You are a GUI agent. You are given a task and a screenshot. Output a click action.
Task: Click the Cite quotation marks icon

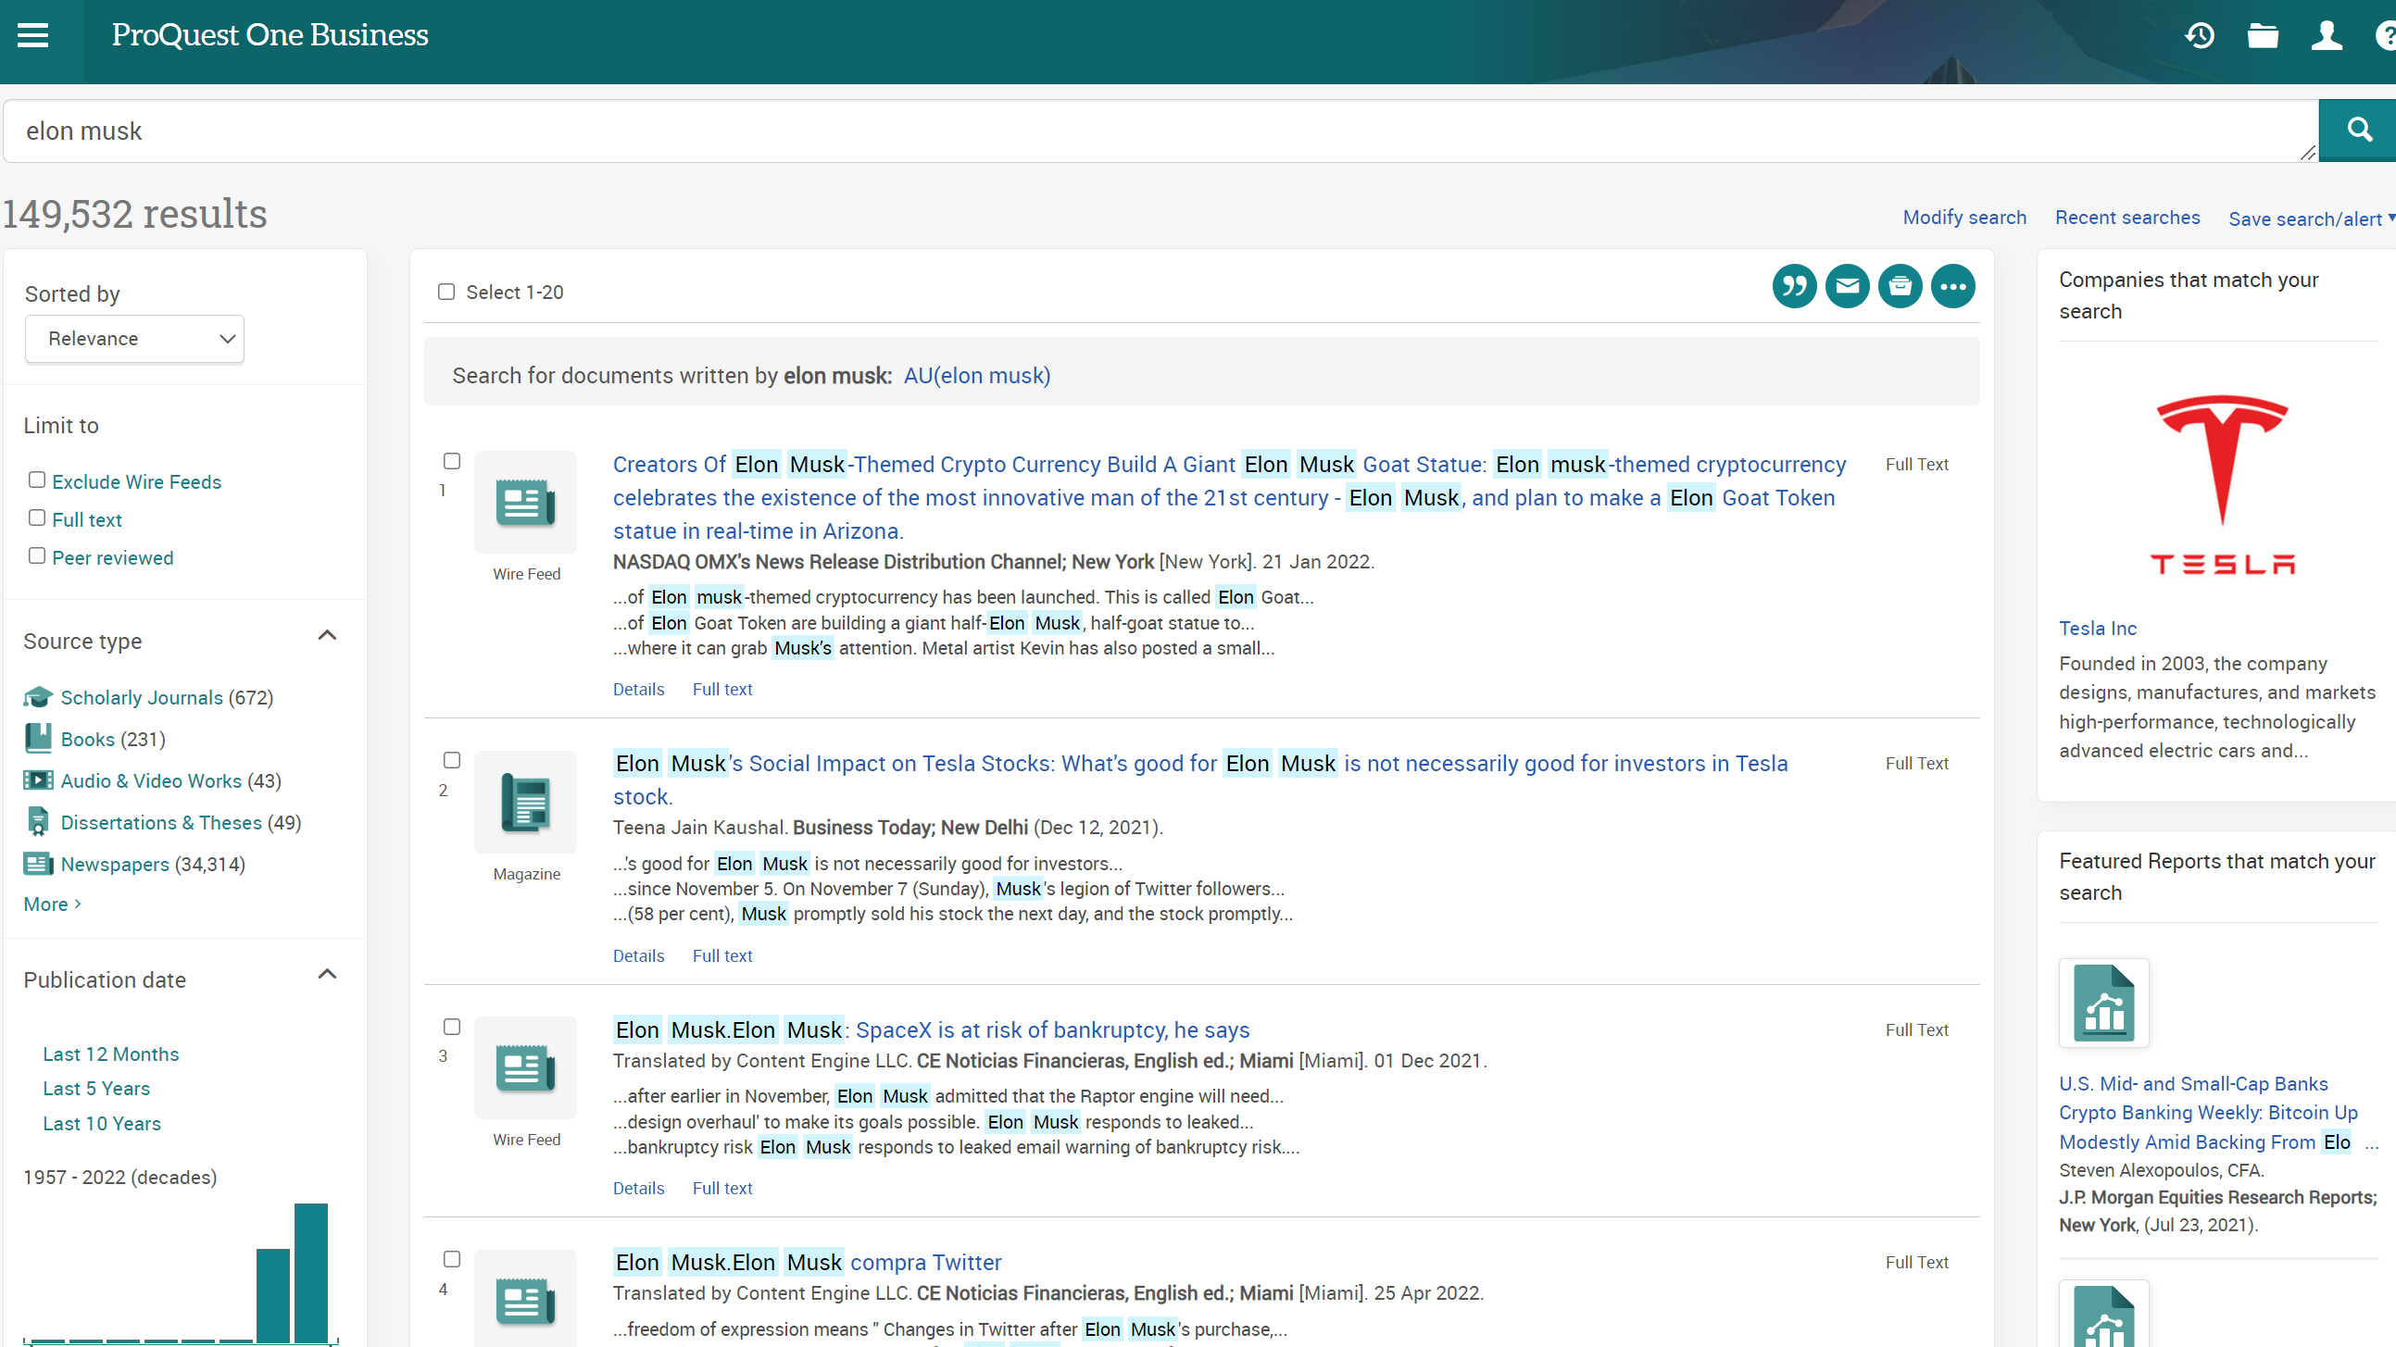pyautogui.click(x=1794, y=286)
